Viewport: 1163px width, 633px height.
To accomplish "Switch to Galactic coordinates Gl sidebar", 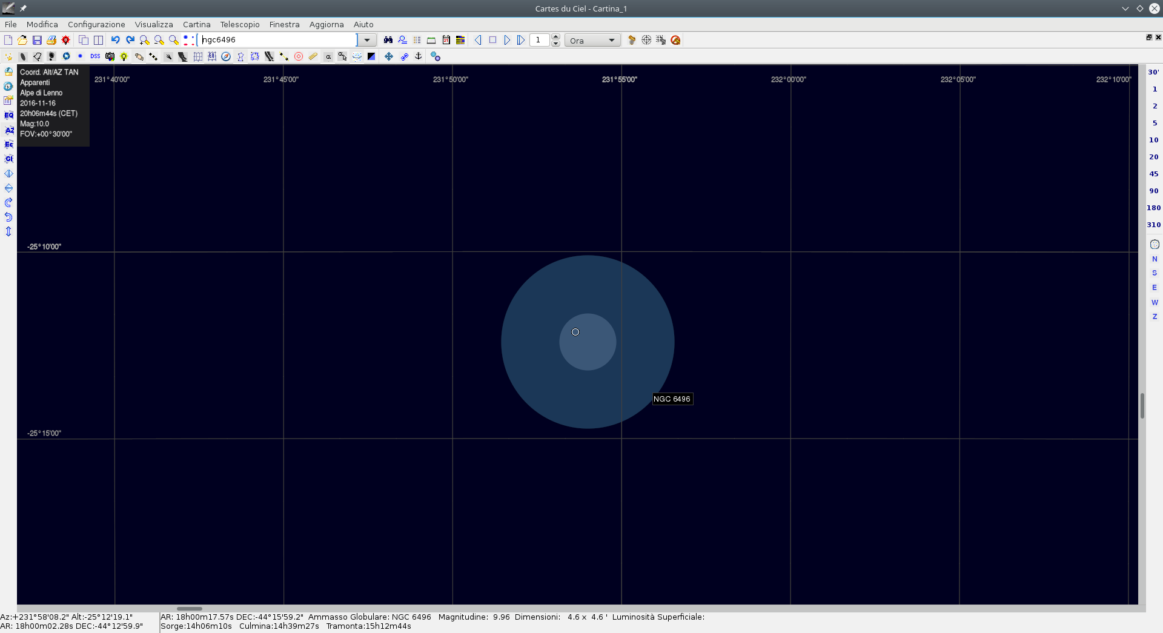I will coord(8,159).
